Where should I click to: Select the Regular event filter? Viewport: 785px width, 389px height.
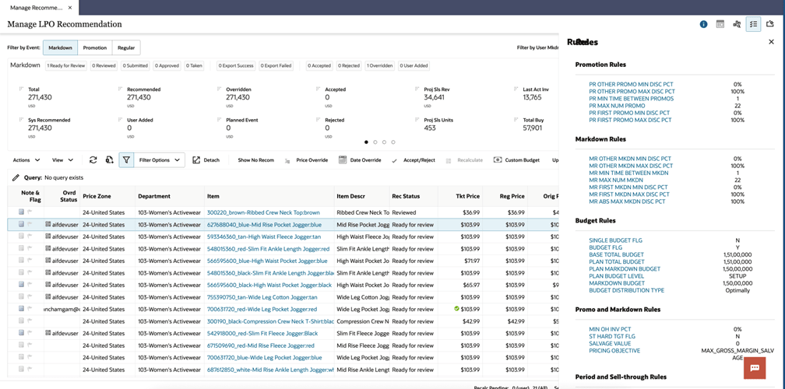(126, 47)
